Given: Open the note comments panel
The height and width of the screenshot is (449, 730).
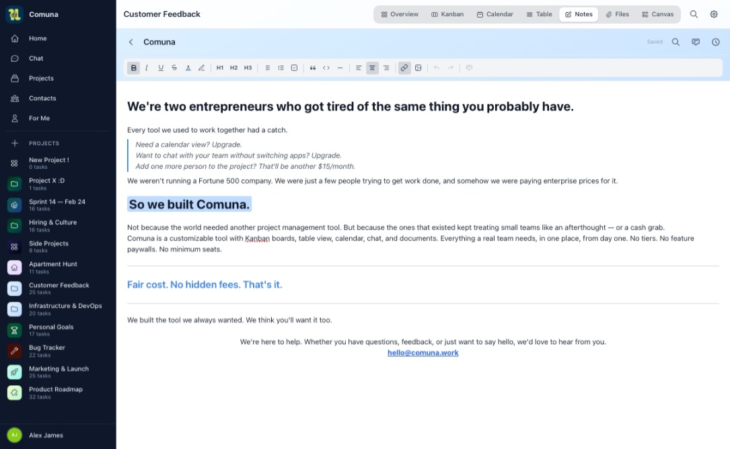Looking at the screenshot, I should coord(696,42).
